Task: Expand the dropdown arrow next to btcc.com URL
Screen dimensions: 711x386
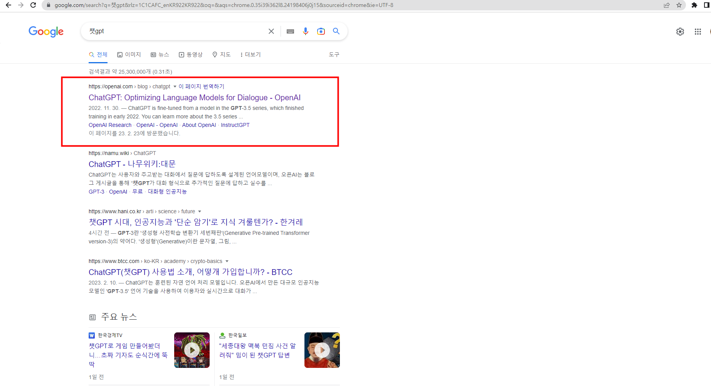Action: (x=227, y=261)
